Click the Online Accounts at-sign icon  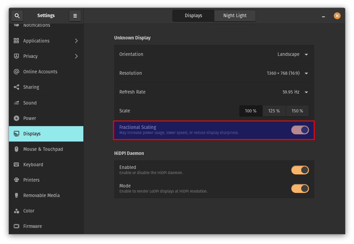pyautogui.click(x=16, y=72)
